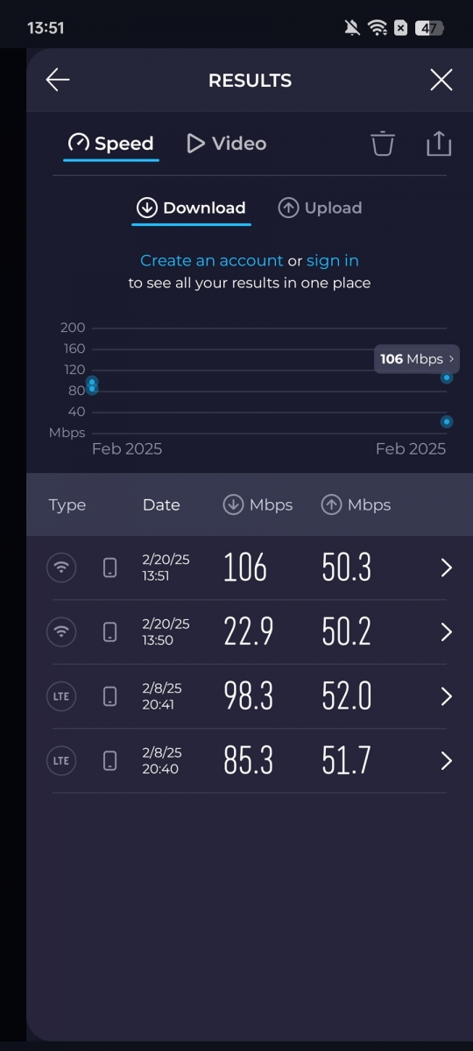The height and width of the screenshot is (1051, 473).
Task: Tap the LTE icon on 85.3 Mbps row
Action: 61,760
